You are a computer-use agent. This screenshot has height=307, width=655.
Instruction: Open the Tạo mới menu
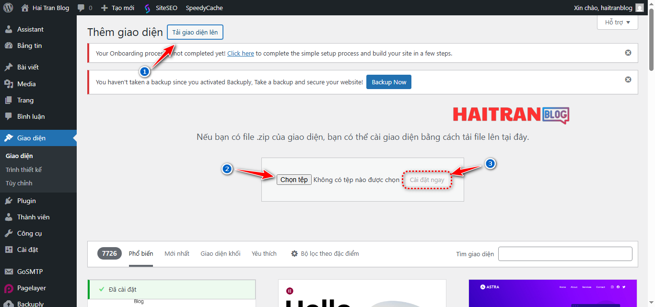(117, 8)
